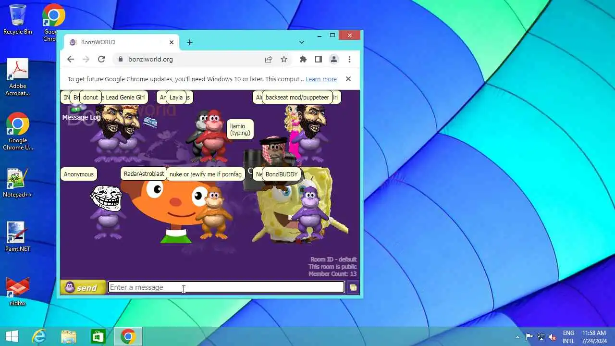Select Chrome in the taskbar
Screen dimensions: 615x346
(128, 336)
